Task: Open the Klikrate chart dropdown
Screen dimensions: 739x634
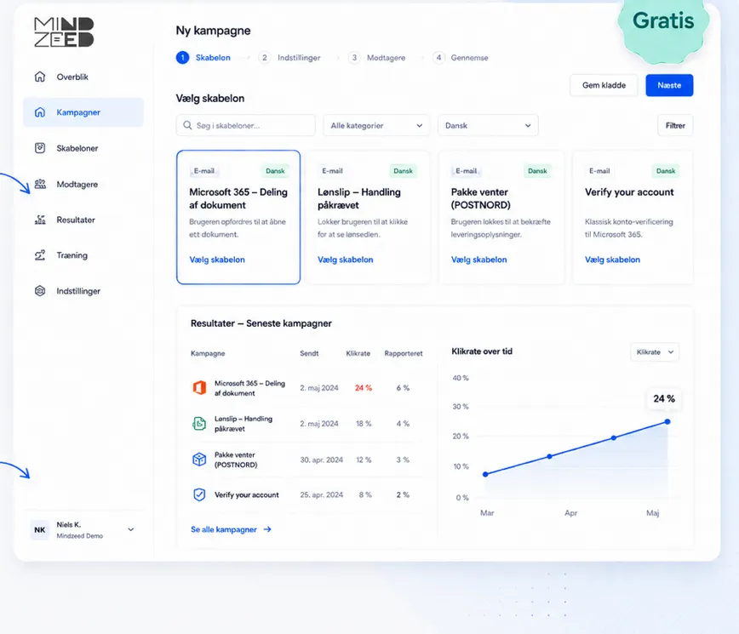Action: (654, 351)
